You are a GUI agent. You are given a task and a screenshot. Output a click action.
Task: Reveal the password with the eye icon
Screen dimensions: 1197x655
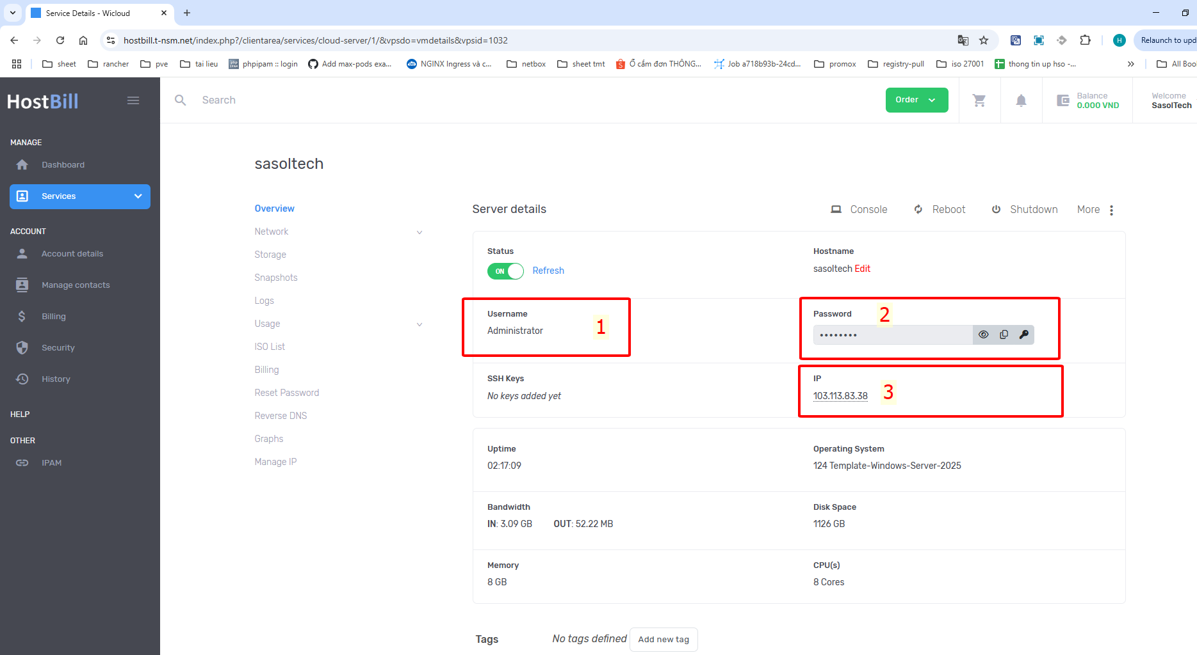point(983,335)
